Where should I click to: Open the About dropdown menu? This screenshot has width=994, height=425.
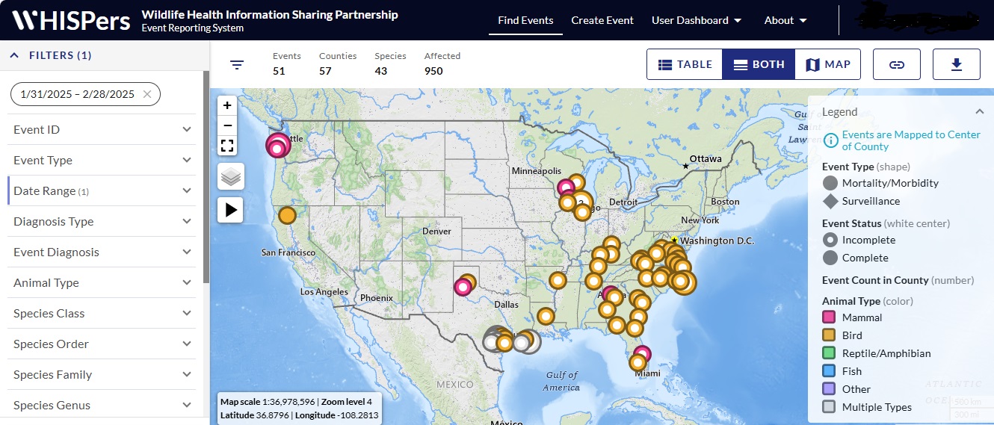pos(785,20)
